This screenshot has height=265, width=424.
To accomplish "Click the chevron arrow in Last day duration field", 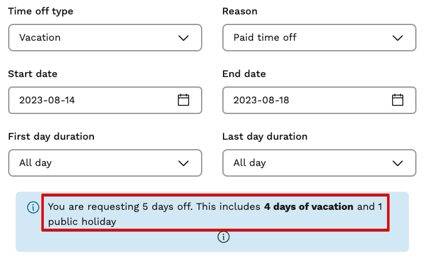I will tap(398, 163).
